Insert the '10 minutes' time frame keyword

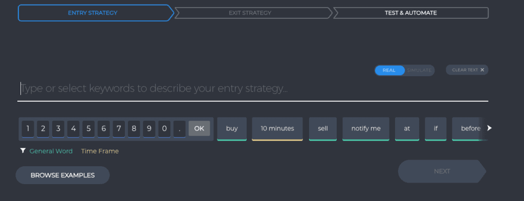tap(277, 128)
